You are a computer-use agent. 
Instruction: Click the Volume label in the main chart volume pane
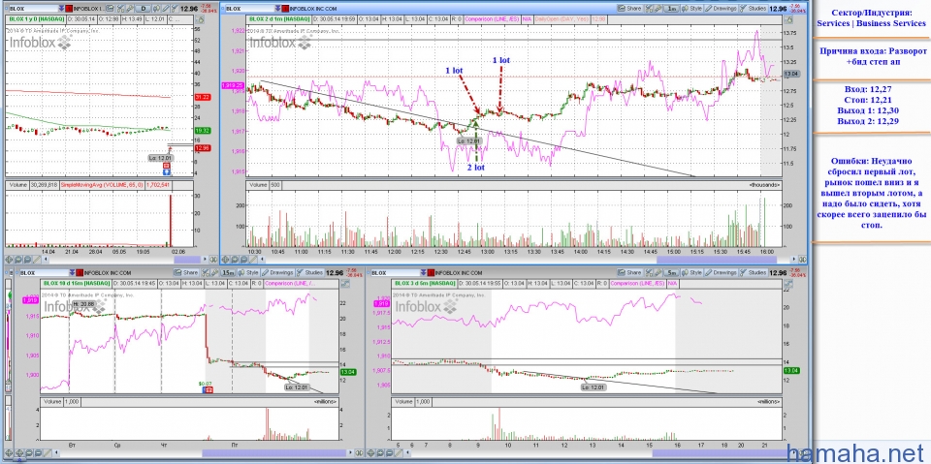(259, 185)
